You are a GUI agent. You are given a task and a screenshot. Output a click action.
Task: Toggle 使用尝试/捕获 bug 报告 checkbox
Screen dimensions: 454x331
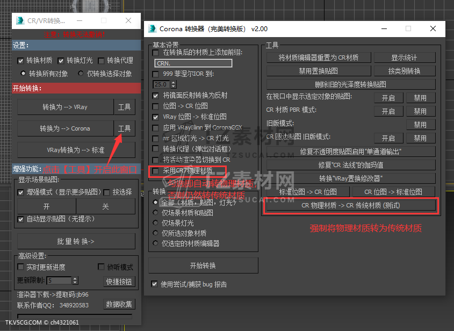coord(154,284)
